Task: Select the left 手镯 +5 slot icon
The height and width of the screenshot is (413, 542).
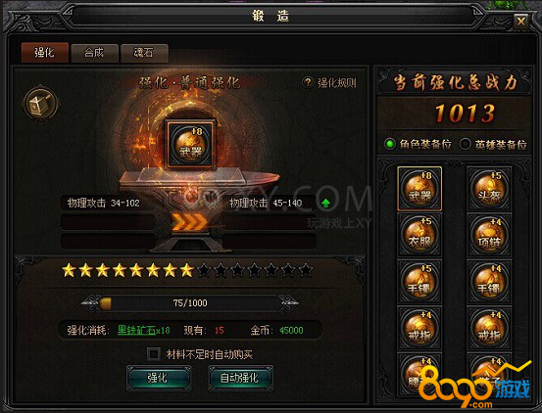Action: (x=419, y=282)
